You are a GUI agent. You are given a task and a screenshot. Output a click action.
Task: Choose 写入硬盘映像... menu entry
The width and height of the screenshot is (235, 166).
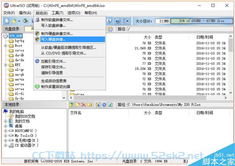pos(70,39)
